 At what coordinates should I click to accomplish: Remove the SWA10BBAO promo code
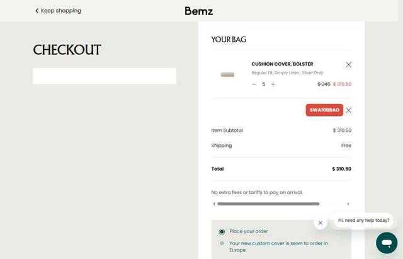click(x=348, y=110)
